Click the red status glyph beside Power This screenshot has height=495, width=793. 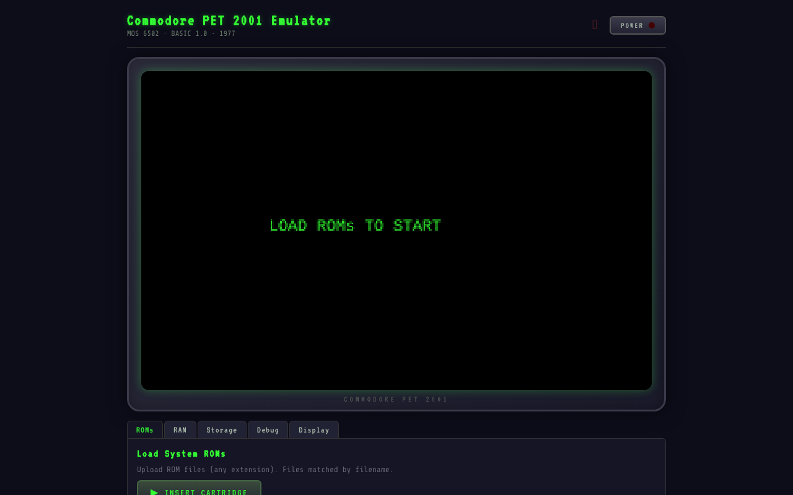click(595, 25)
